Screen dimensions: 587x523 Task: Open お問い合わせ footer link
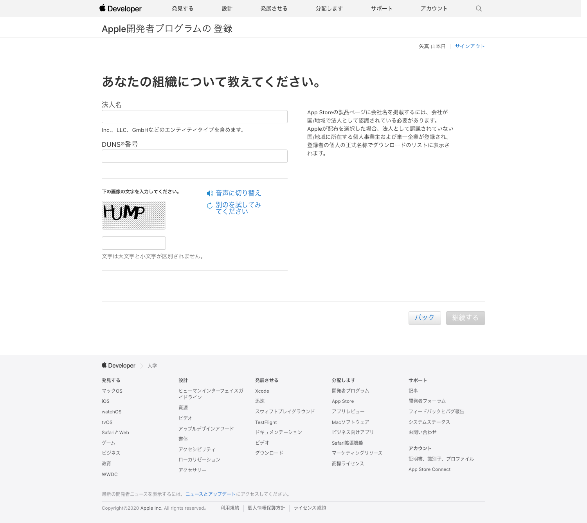coord(423,432)
